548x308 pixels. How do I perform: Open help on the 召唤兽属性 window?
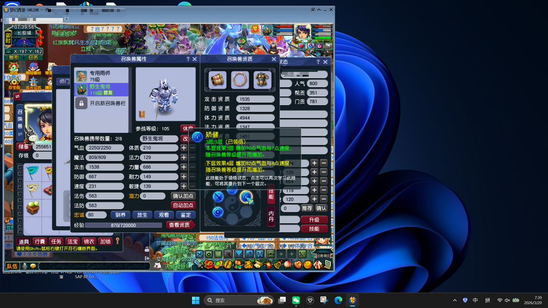click(x=188, y=59)
